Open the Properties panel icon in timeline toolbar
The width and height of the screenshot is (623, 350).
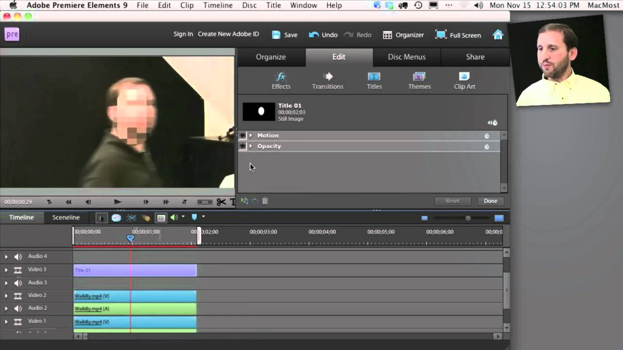[x=161, y=218]
